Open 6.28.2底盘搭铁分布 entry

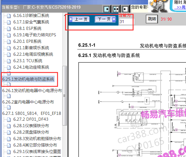31,132
